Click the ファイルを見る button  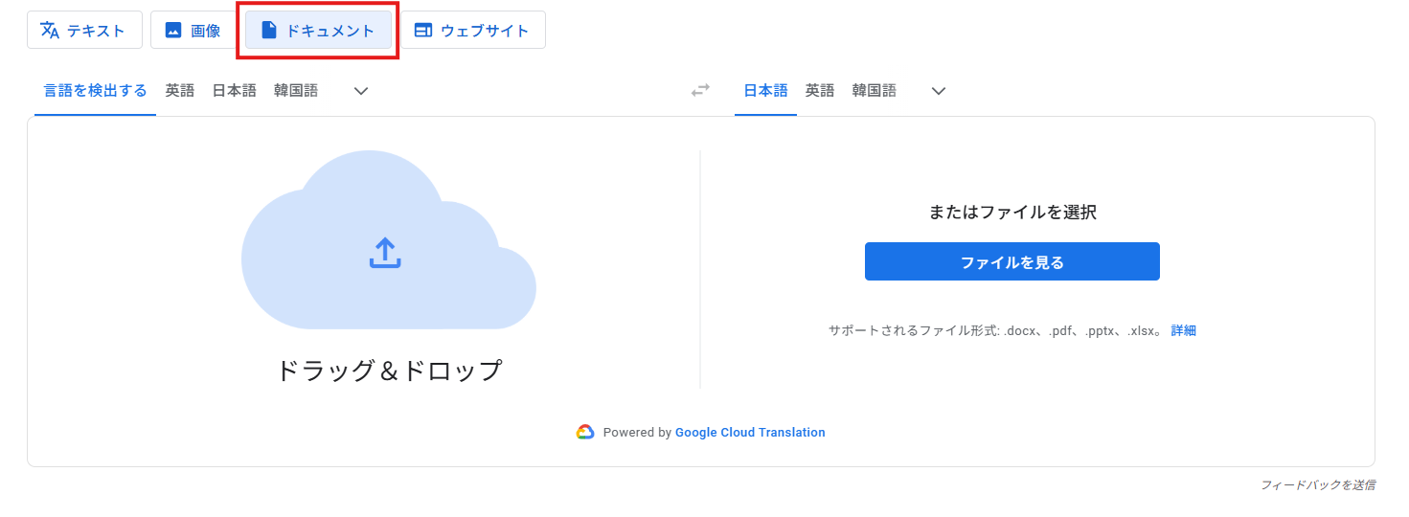(1012, 261)
